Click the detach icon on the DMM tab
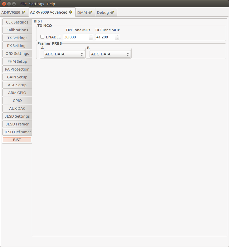The height and width of the screenshot is (247, 229). 90,12
